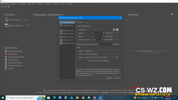
Task: Select Create from Clipboard icon
Action: 61,25
